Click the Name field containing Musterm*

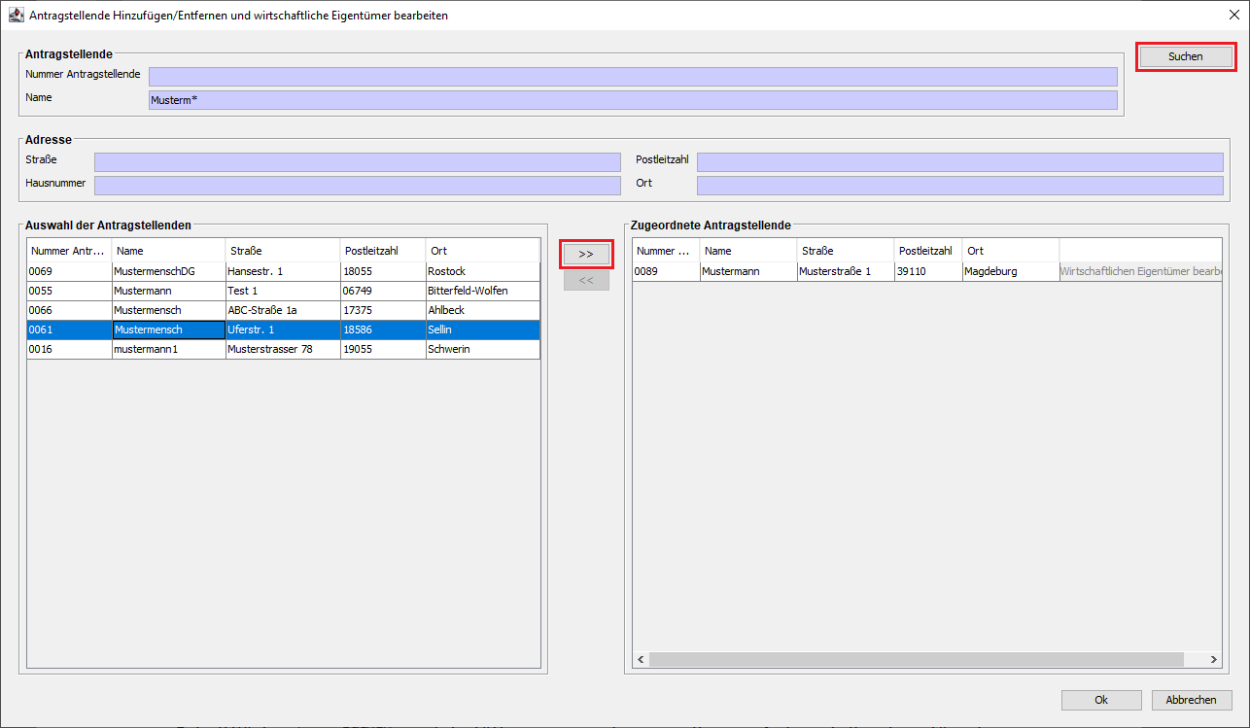pos(633,100)
